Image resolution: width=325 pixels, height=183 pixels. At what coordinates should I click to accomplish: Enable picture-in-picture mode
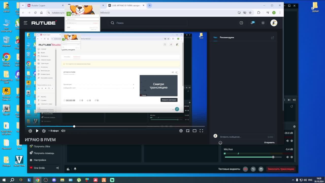(x=188, y=131)
